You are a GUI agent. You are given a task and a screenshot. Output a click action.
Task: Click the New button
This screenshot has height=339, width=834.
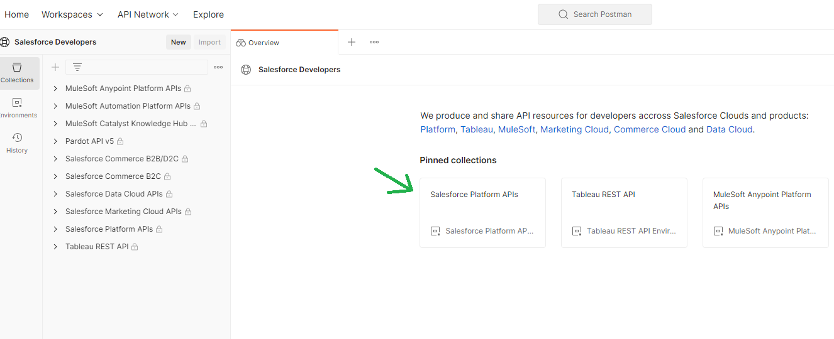179,42
